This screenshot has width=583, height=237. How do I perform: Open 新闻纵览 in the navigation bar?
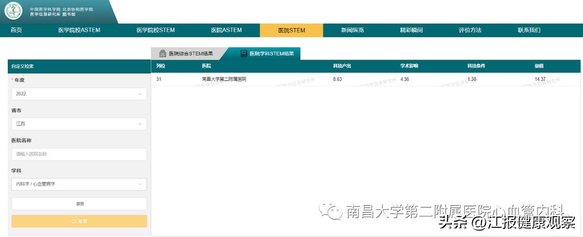click(x=353, y=30)
